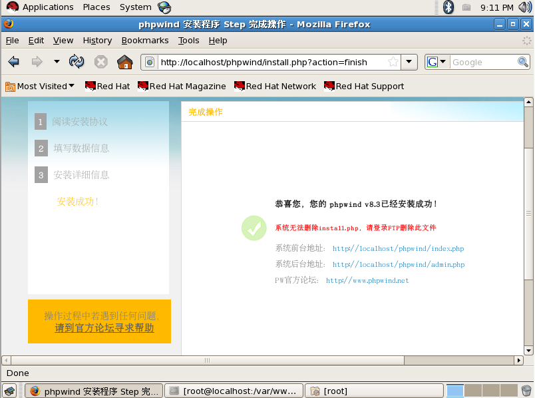Visit the www.phpwind.net forum link
The width and height of the screenshot is (535, 398).
click(367, 281)
